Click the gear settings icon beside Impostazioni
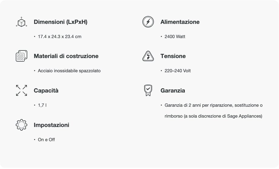Image resolution: width=279 pixels, height=169 pixels. pos(22,125)
